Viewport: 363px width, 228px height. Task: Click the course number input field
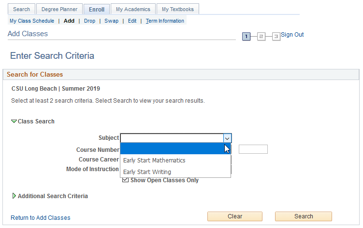tap(253, 149)
